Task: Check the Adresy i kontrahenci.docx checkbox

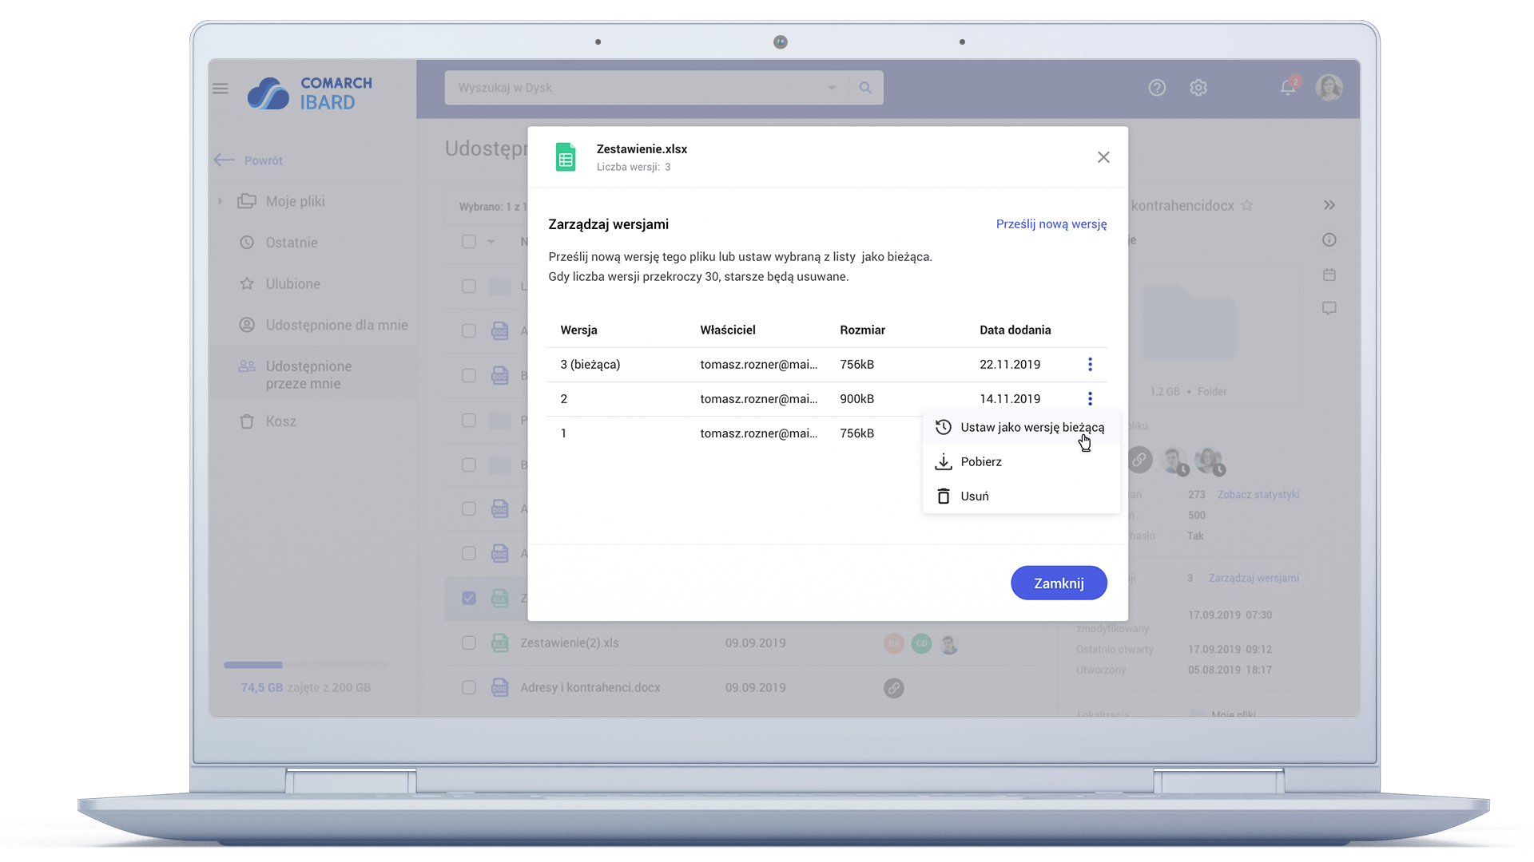Action: 469,688
